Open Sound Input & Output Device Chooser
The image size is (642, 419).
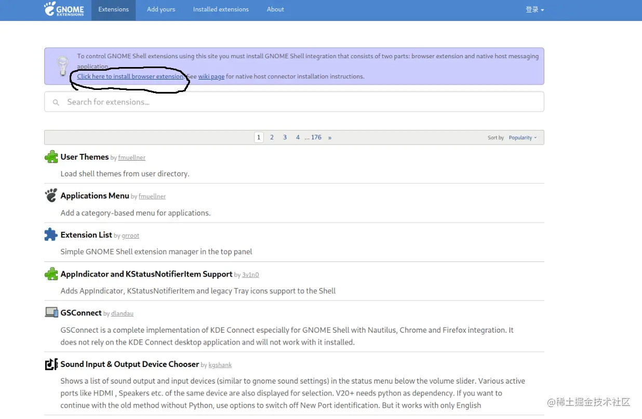(130, 364)
